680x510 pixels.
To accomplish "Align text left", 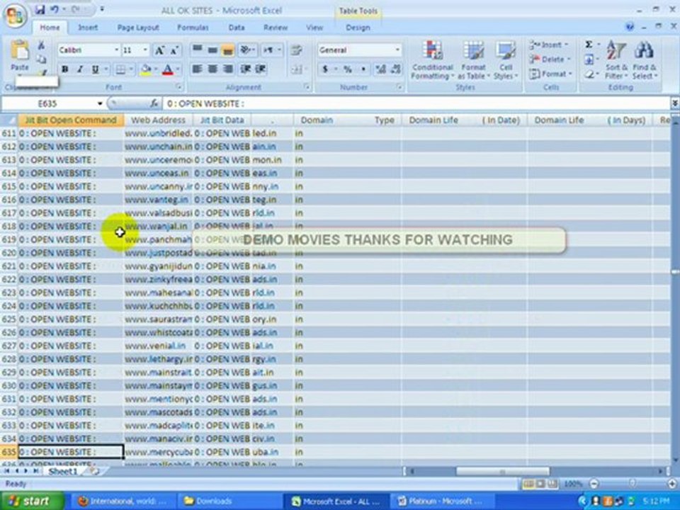I will (x=198, y=69).
